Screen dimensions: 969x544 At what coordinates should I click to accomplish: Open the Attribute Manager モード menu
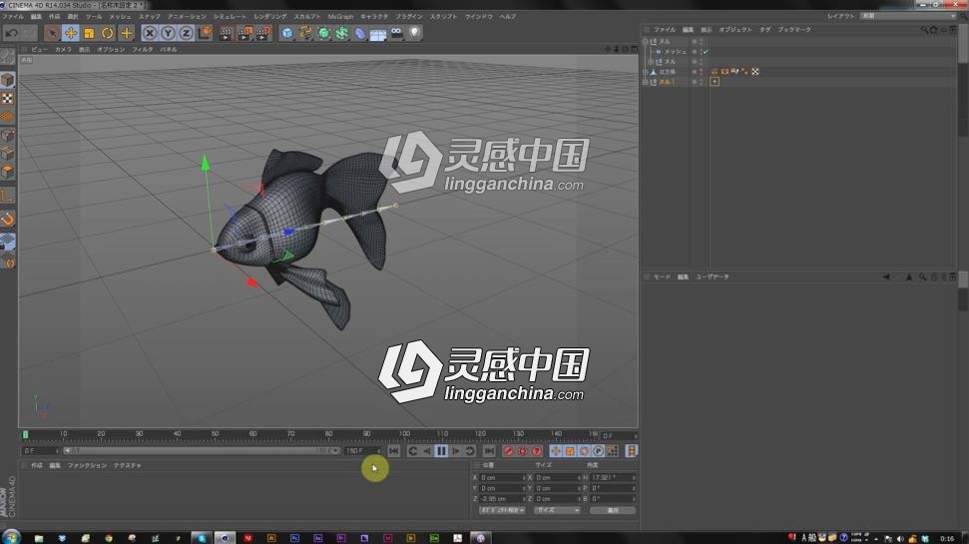[662, 276]
